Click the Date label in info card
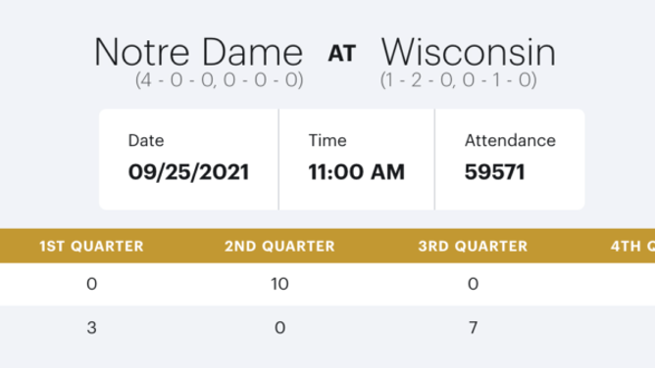The width and height of the screenshot is (655, 368). (x=146, y=141)
